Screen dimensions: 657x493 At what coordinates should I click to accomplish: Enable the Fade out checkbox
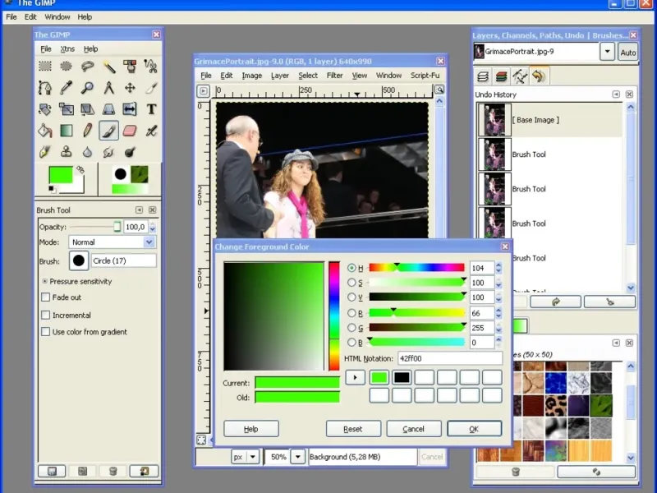click(x=46, y=297)
